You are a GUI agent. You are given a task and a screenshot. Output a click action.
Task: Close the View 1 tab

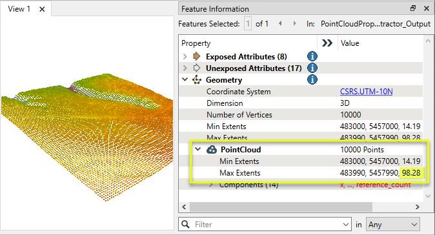42,9
